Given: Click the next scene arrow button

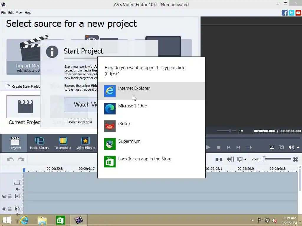Looking at the screenshot, I should click(249, 147).
